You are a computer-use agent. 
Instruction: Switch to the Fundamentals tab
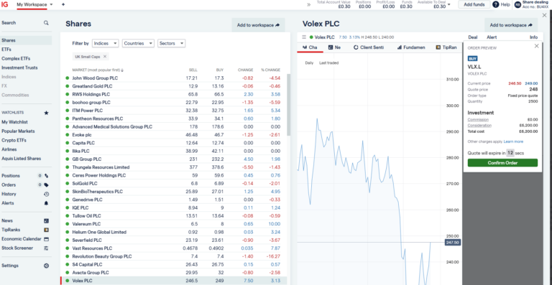[411, 47]
